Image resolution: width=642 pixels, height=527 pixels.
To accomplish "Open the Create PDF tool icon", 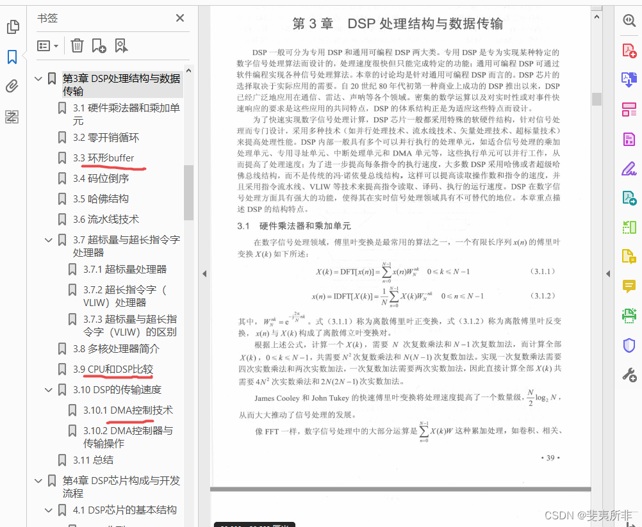I will [629, 50].
